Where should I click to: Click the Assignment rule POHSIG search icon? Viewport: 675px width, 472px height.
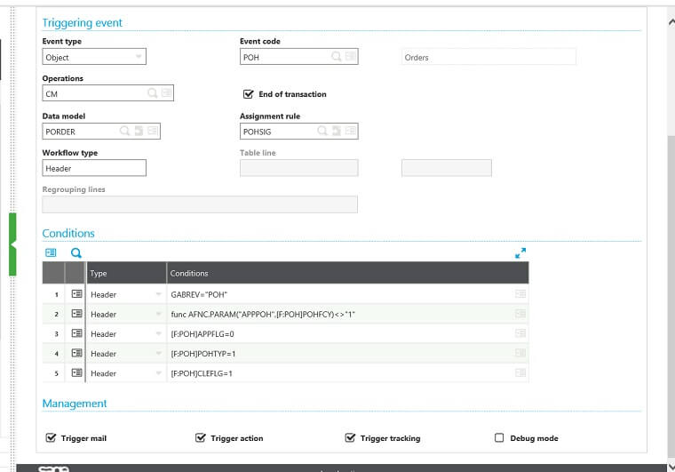[x=322, y=132]
